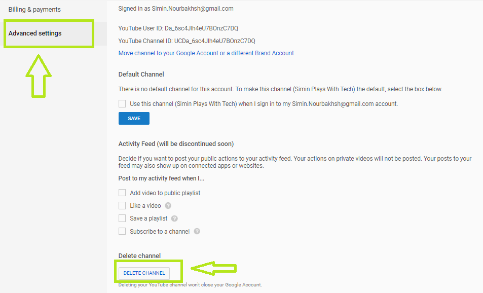This screenshot has height=293, width=483.
Task: Click the help icon beside Like a video
Action: tap(168, 206)
